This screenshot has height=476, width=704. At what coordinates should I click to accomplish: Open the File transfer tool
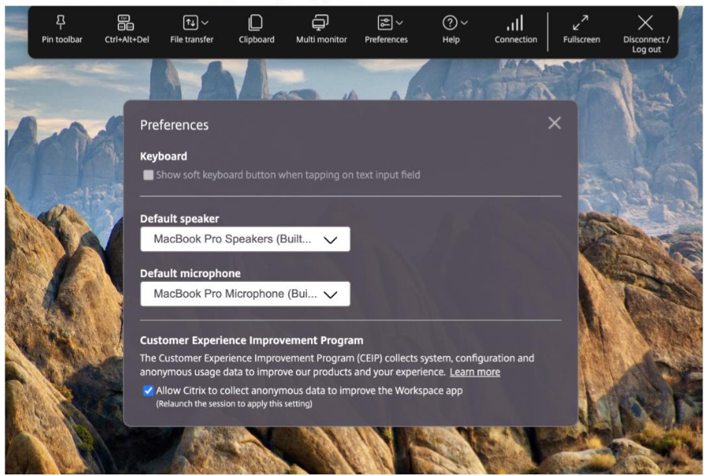[191, 23]
